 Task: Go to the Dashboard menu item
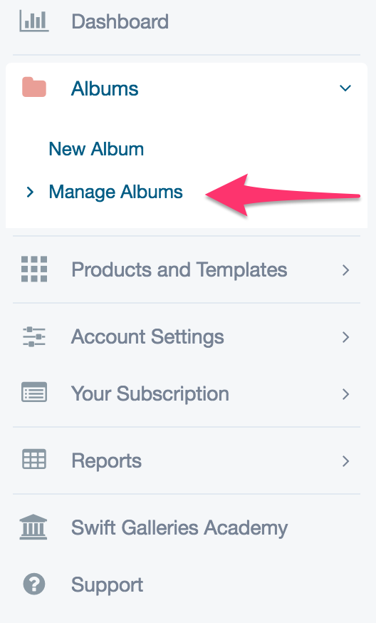click(120, 21)
